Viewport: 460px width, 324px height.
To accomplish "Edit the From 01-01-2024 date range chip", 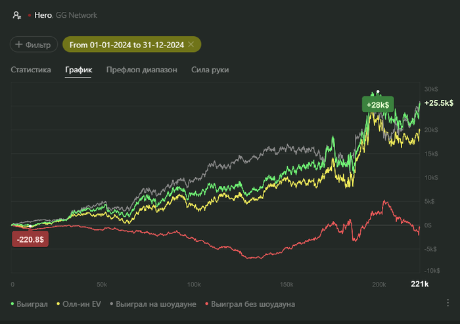I will (127, 44).
